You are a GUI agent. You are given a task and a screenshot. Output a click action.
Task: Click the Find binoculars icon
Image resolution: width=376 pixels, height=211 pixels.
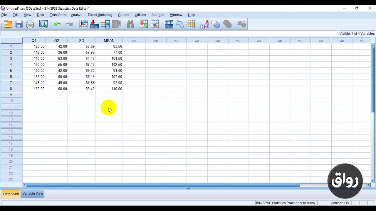[130, 24]
